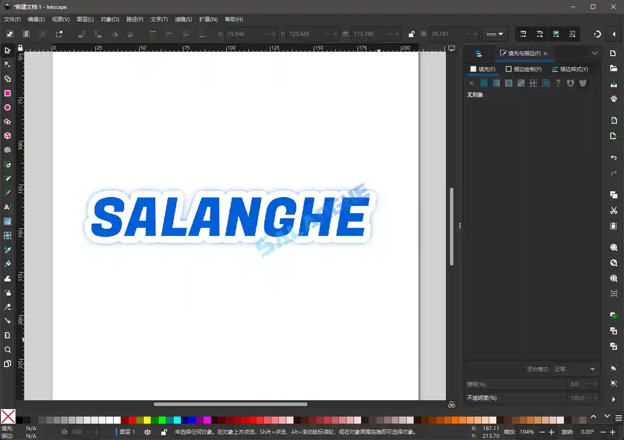Select the Tweak tool
Viewport: 624px width, 440px height.
8,278
